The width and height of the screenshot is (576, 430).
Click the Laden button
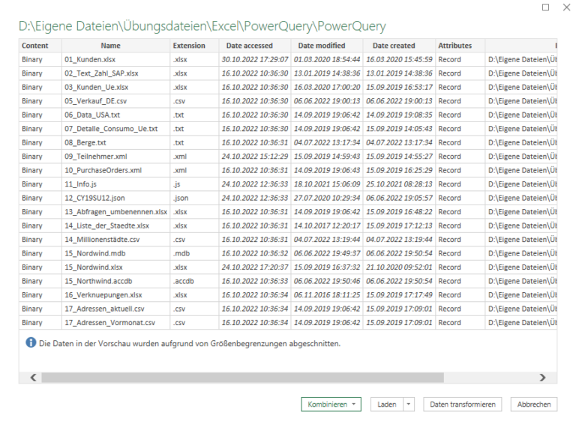tap(387, 405)
